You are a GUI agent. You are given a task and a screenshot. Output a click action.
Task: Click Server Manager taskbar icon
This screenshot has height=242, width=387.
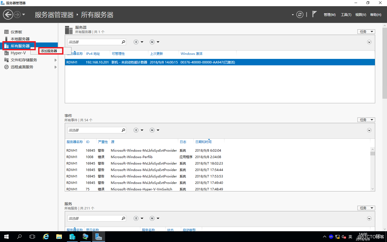(99, 237)
